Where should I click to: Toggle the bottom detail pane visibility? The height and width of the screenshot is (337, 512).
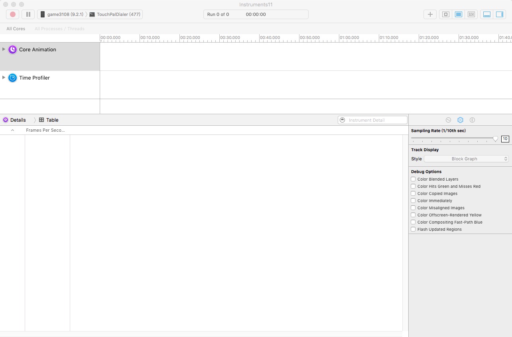point(487,14)
